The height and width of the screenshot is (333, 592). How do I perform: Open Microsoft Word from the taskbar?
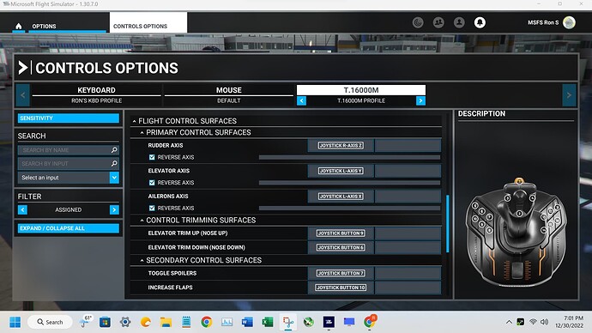[247, 322]
